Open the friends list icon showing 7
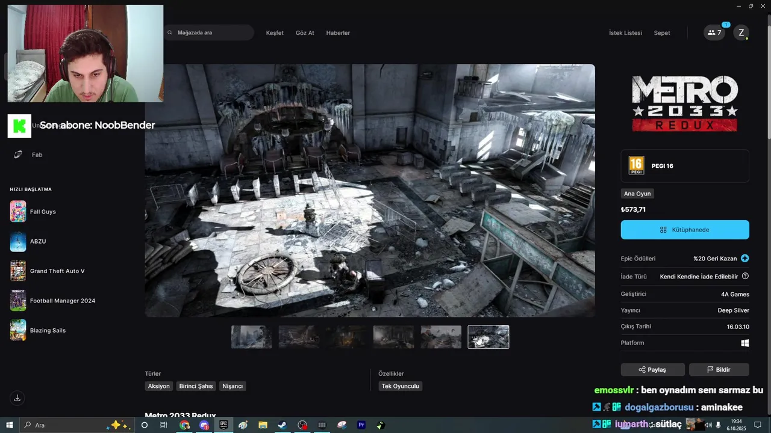 tap(714, 33)
